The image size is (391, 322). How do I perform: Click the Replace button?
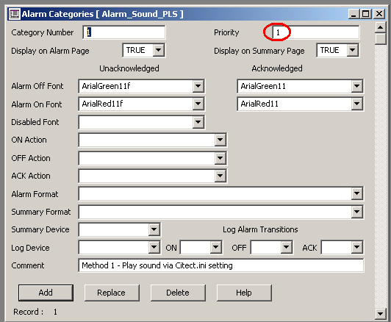coord(112,293)
